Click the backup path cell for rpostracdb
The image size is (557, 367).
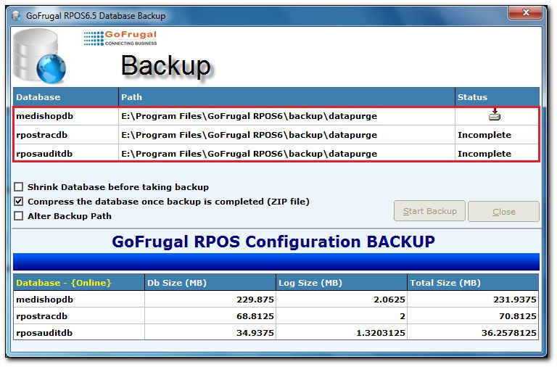point(286,135)
